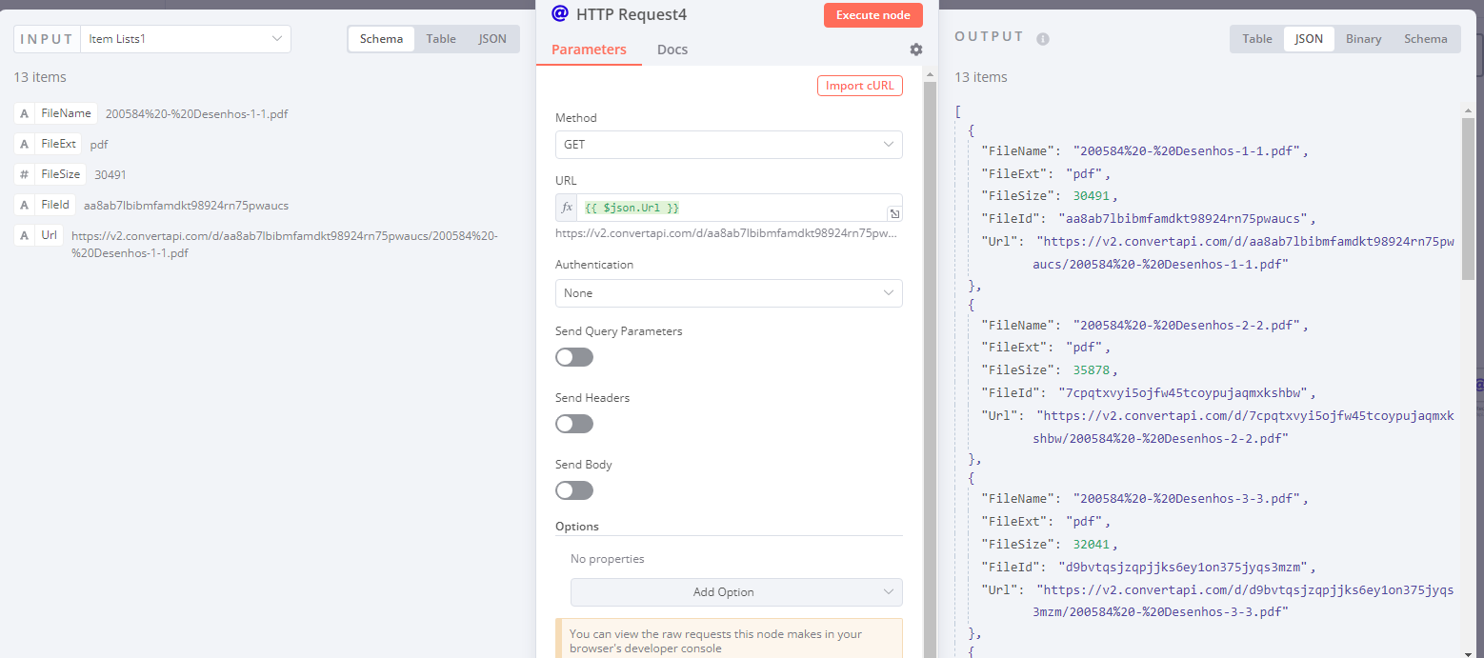Enable Send Query Parameters toggle

574,357
